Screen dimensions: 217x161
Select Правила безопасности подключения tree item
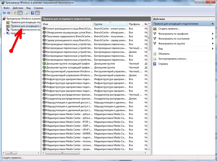[x=25, y=30]
